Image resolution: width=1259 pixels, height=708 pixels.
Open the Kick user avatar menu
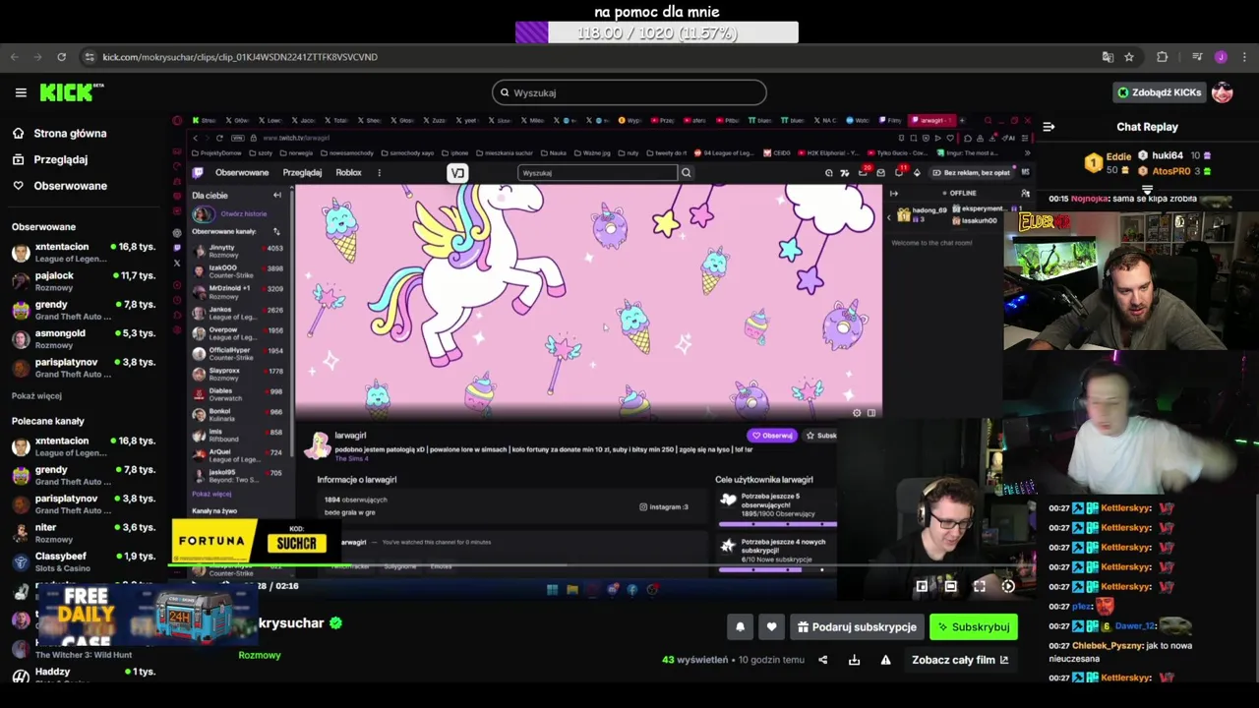(1223, 92)
